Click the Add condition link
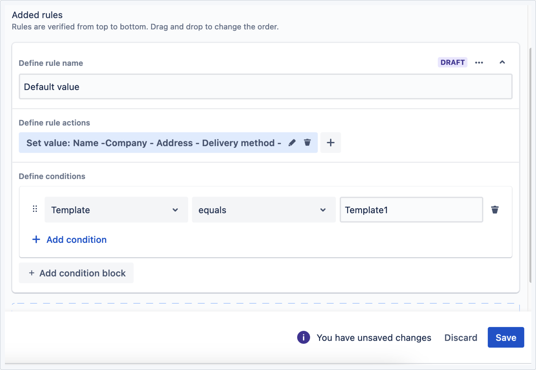The width and height of the screenshot is (536, 370). [76, 240]
